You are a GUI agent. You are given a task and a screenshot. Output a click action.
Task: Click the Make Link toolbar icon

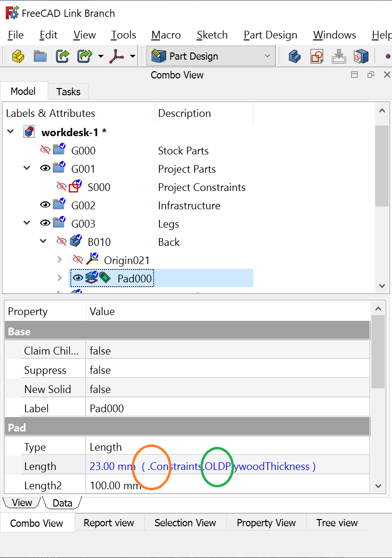pyautogui.click(x=62, y=56)
